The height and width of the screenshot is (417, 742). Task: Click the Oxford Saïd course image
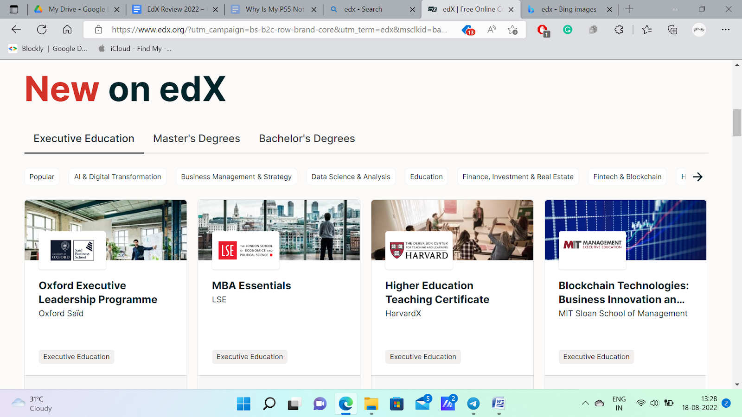pyautogui.click(x=106, y=230)
